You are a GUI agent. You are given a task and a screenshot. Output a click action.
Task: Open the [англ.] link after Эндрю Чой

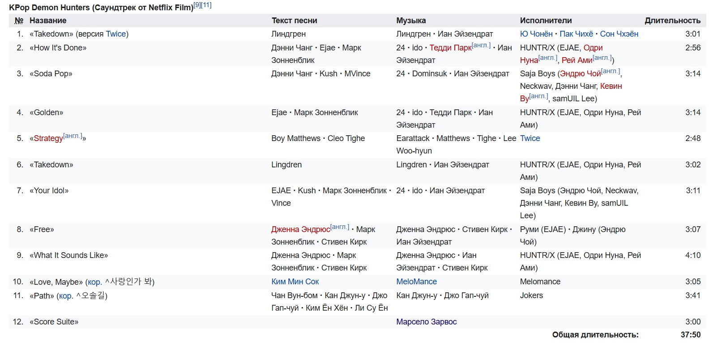pos(611,71)
